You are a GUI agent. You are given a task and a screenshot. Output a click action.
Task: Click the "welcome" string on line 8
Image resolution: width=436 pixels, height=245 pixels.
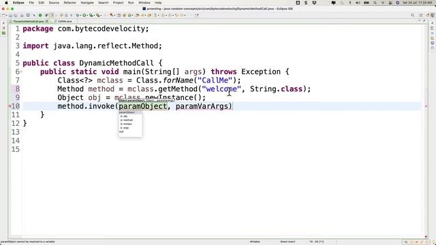(221, 89)
